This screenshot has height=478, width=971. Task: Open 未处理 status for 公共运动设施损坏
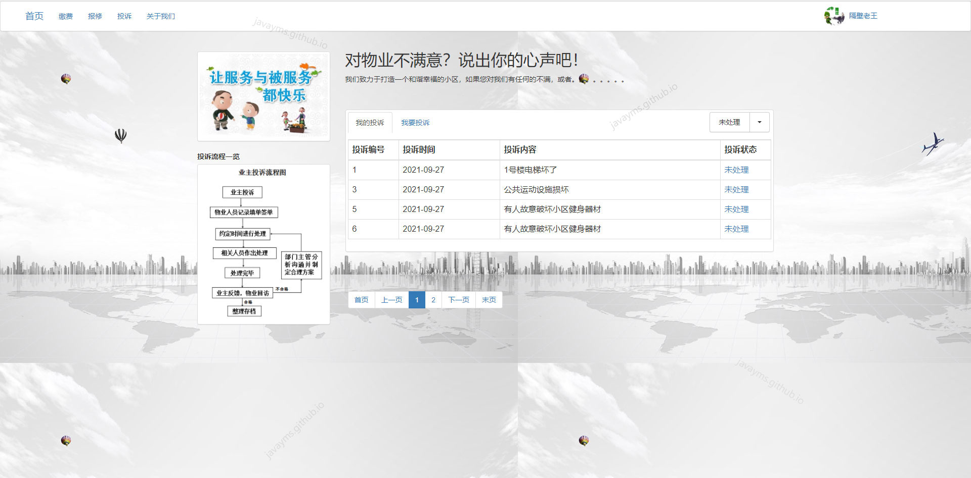pyautogui.click(x=736, y=190)
